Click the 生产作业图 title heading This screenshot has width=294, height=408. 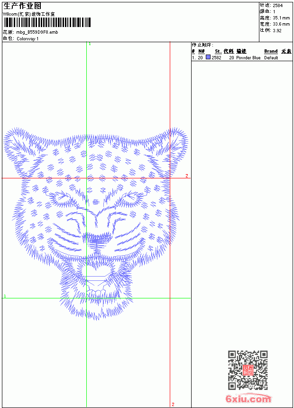[22, 6]
